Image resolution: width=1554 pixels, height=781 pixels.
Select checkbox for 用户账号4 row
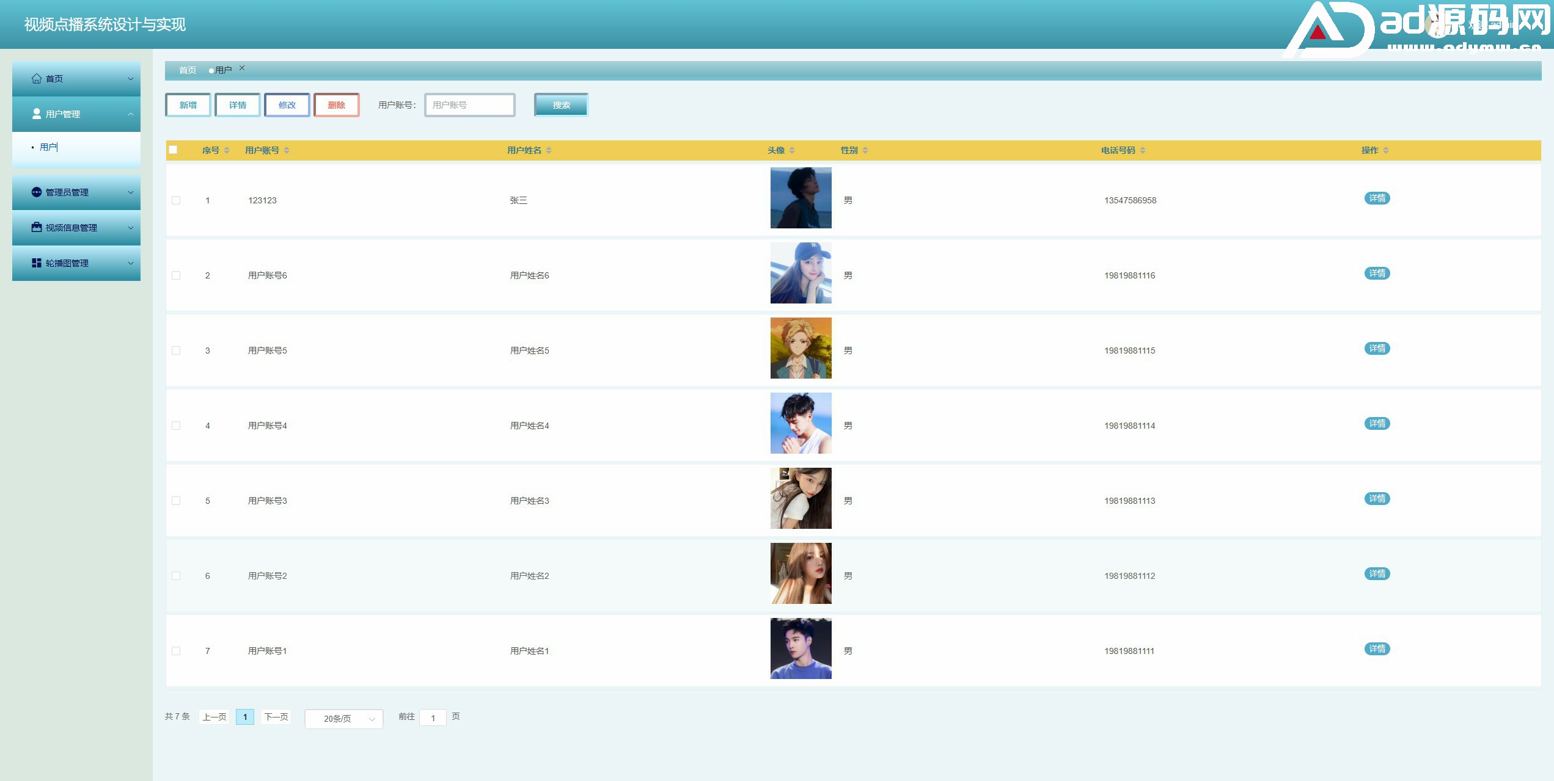coord(176,426)
